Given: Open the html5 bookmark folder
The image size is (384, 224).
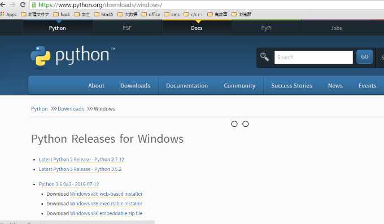Looking at the screenshot, I should tap(103, 15).
